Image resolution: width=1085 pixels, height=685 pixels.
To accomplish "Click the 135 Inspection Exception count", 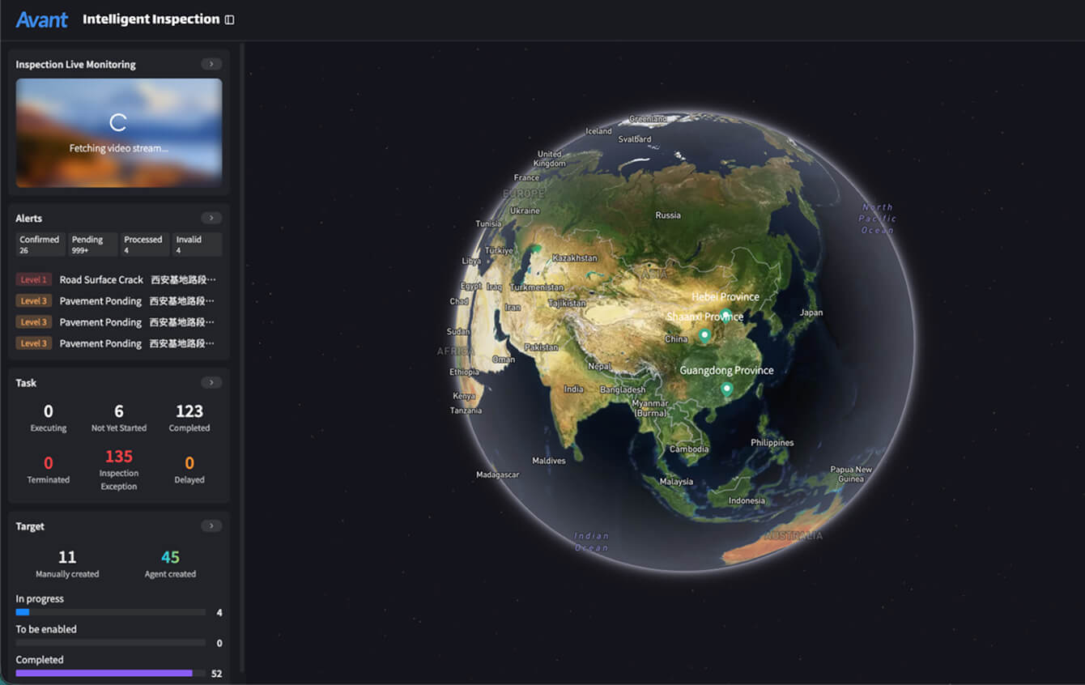I will click(119, 457).
